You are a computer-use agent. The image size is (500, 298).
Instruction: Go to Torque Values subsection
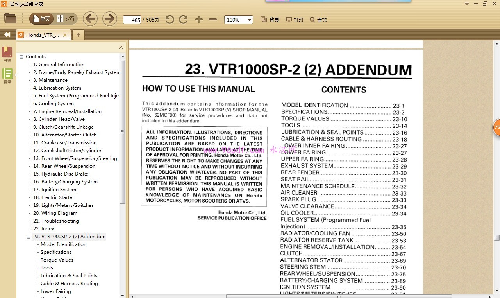pyautogui.click(x=57, y=260)
